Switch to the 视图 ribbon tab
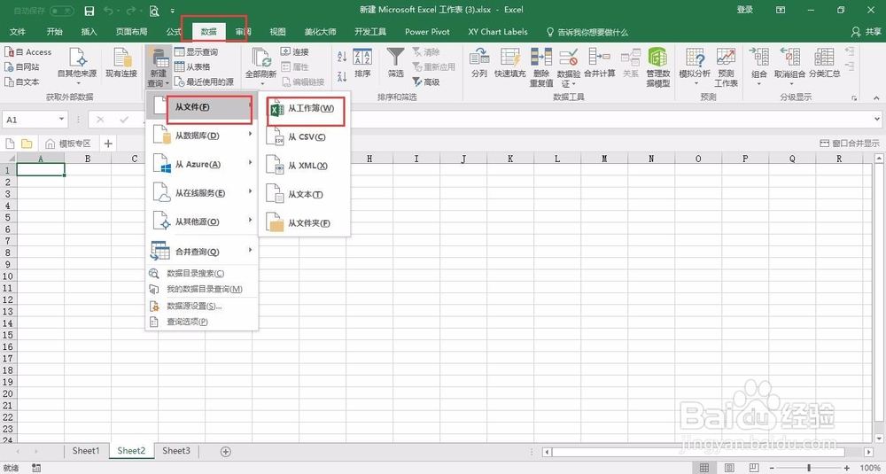This screenshot has width=886, height=474. coord(278,32)
